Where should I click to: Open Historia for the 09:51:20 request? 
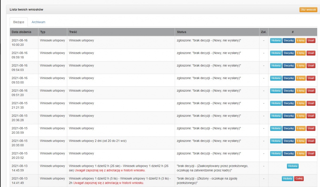[276, 91]
